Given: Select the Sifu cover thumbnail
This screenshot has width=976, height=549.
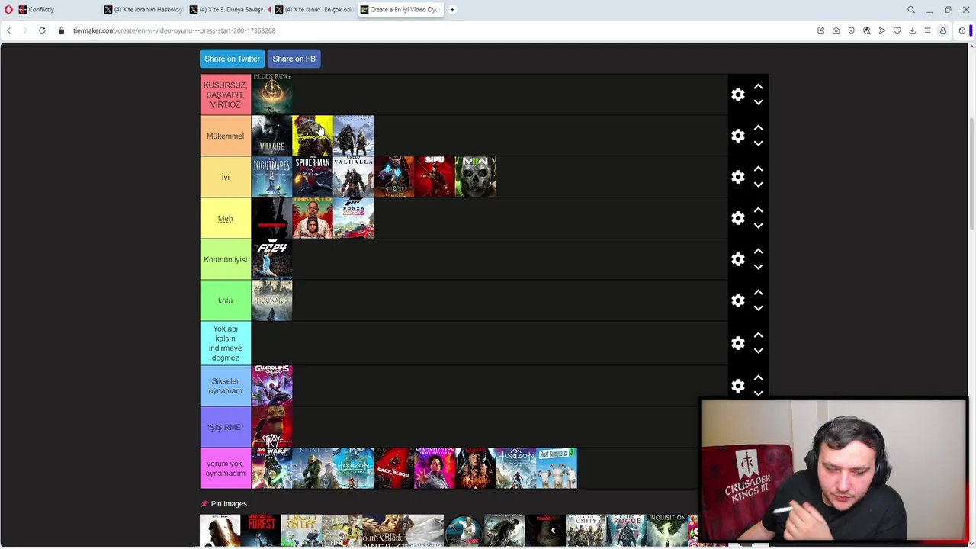Looking at the screenshot, I should (x=435, y=177).
